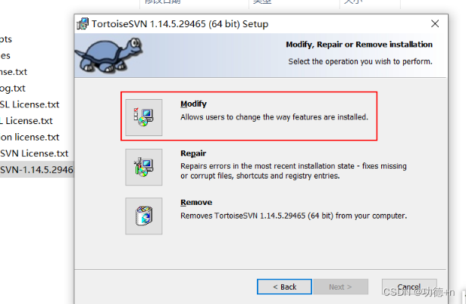Cancel the TortoiseSVN setup
Viewport: 466px width, 304px height.
[409, 287]
